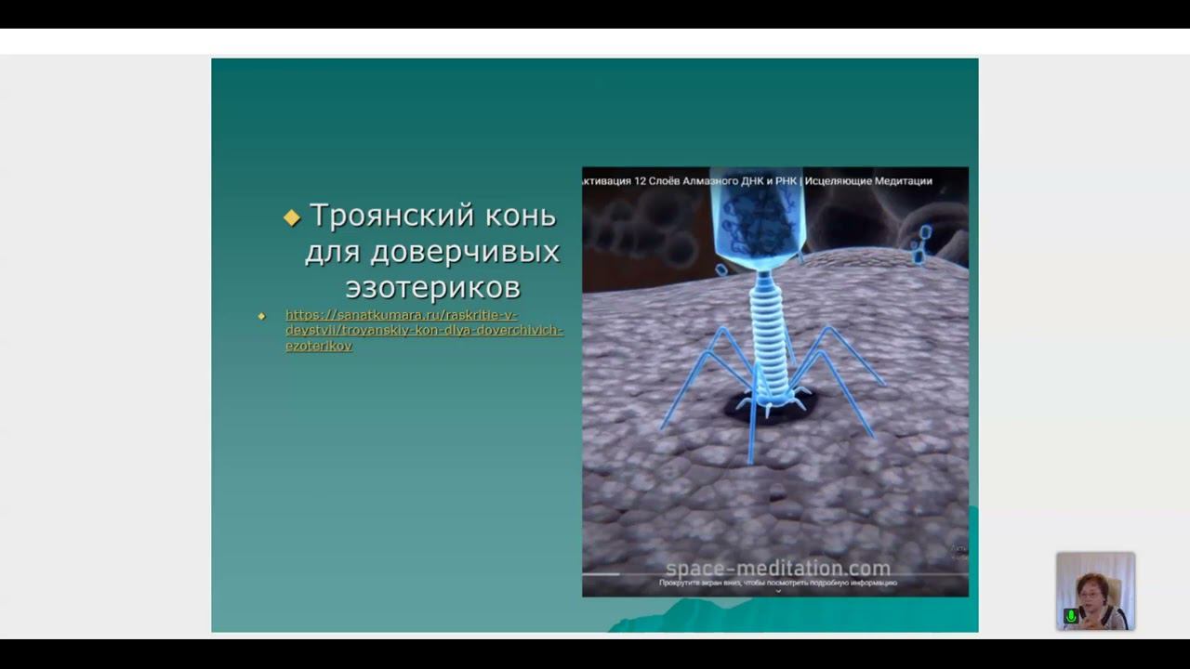Screen dimensions: 1190x669
Task: Click the embedded bacteriophage video image
Action: 775,381
